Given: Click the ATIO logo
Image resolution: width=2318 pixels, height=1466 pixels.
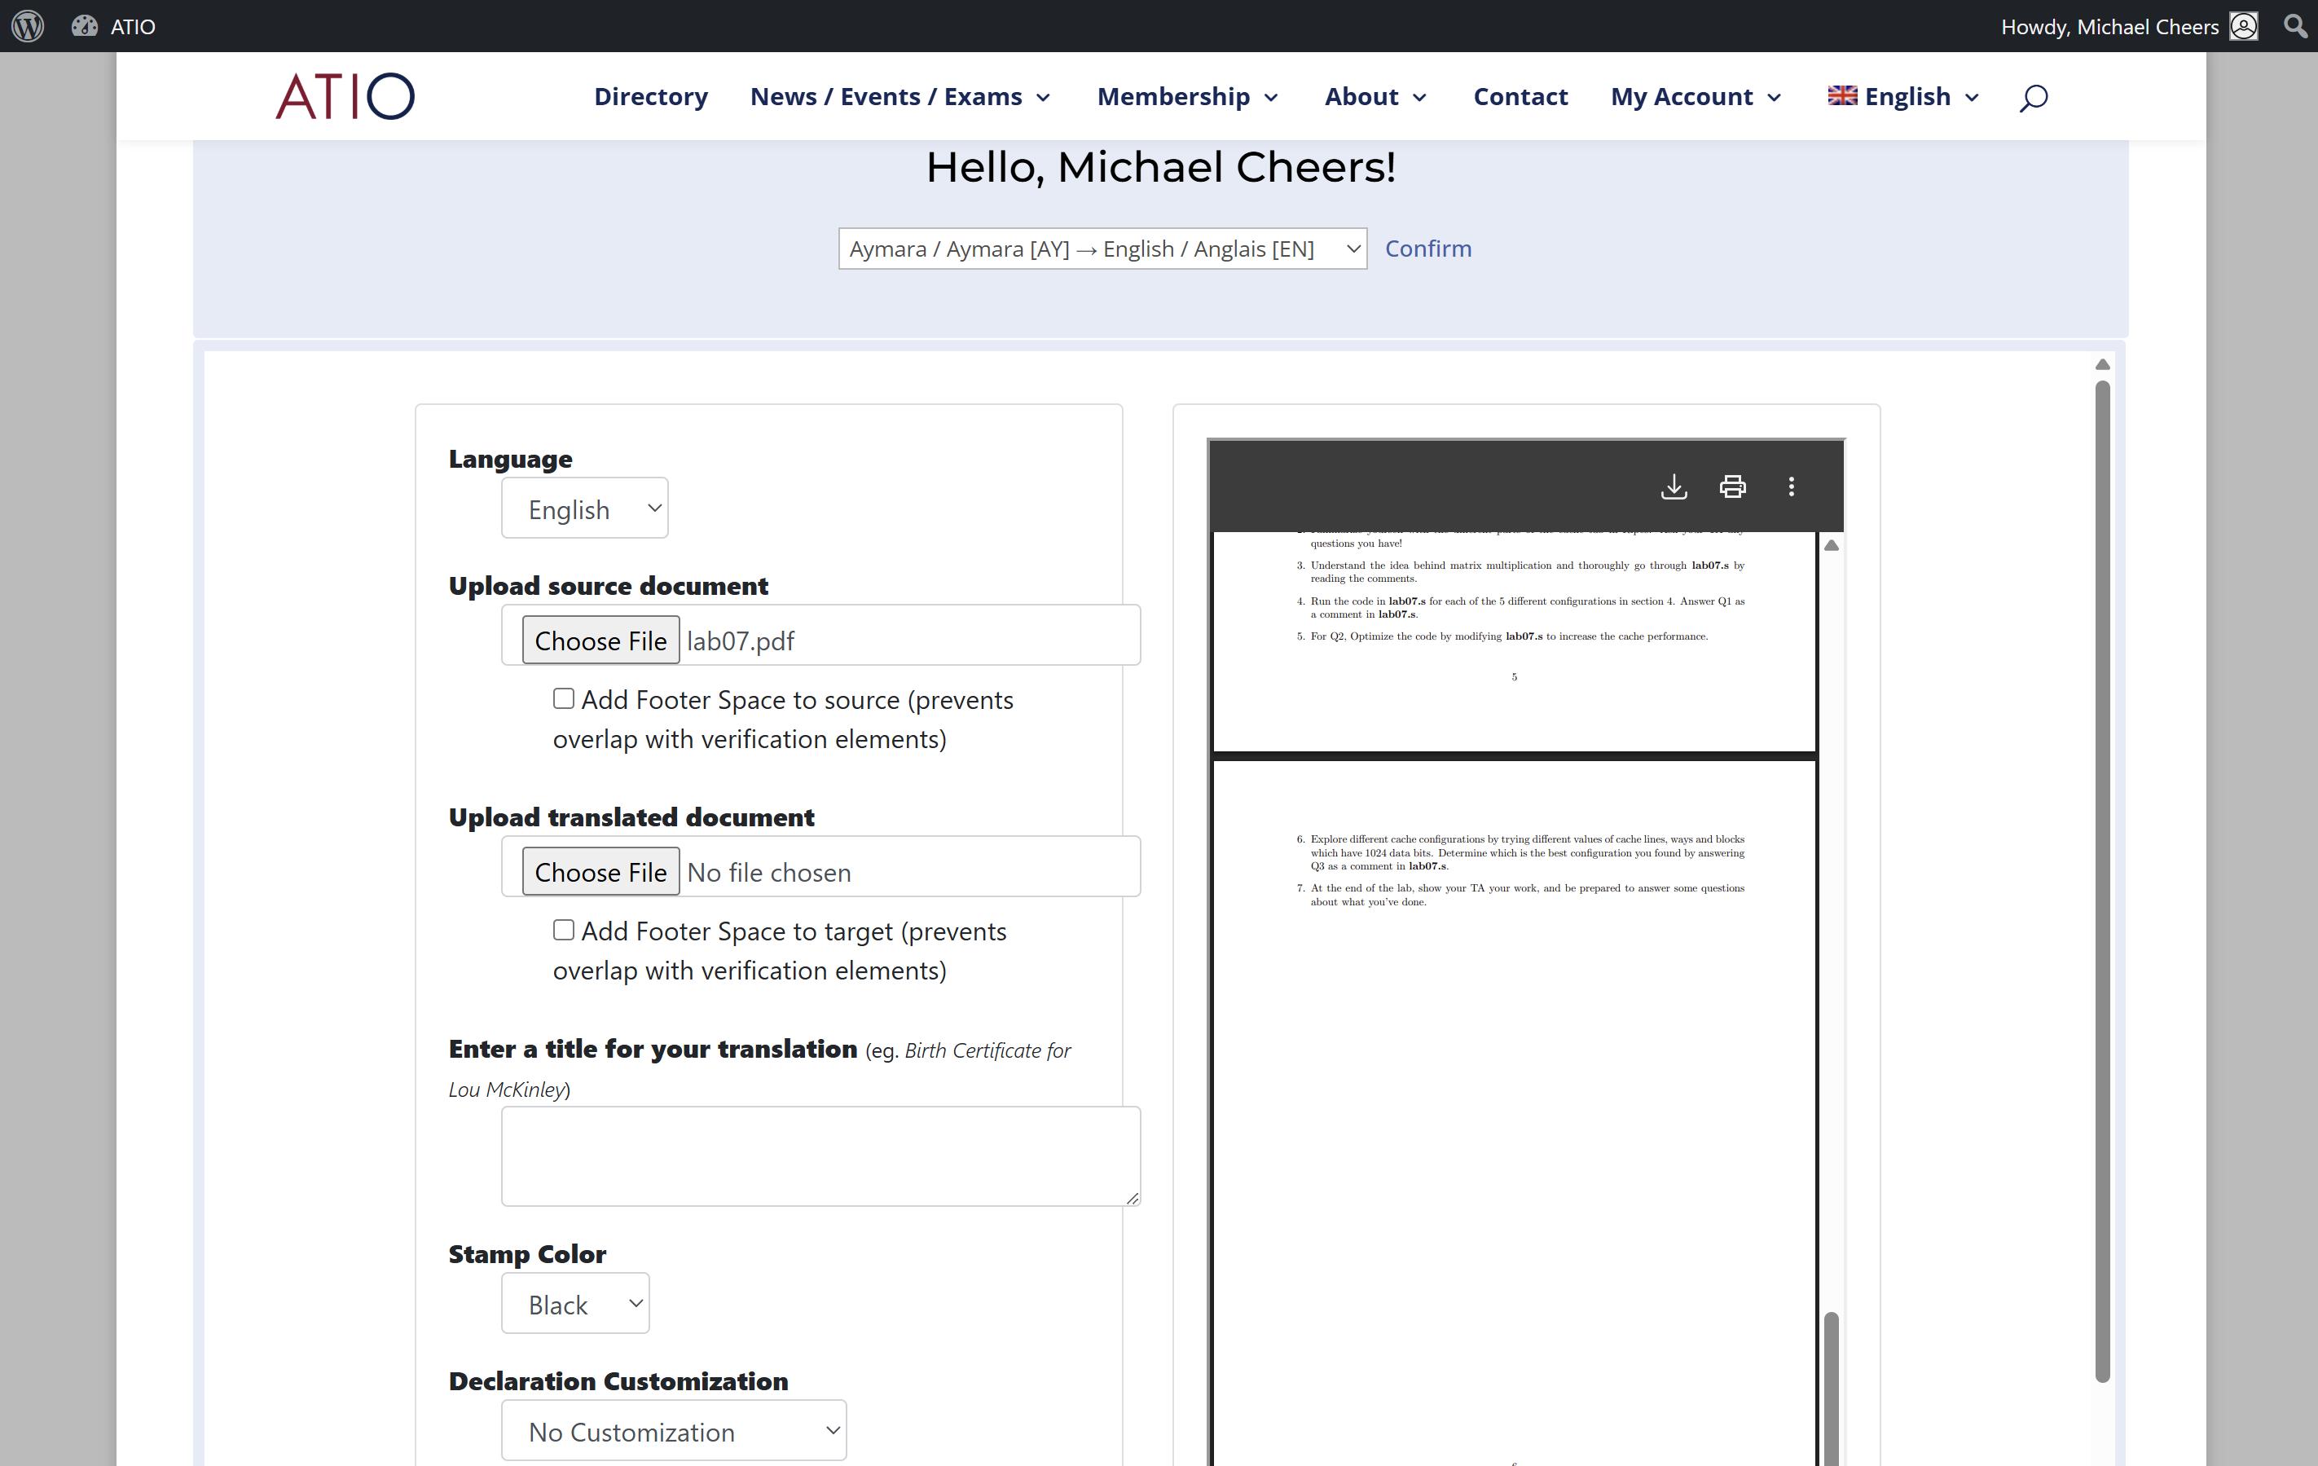Looking at the screenshot, I should (x=345, y=96).
